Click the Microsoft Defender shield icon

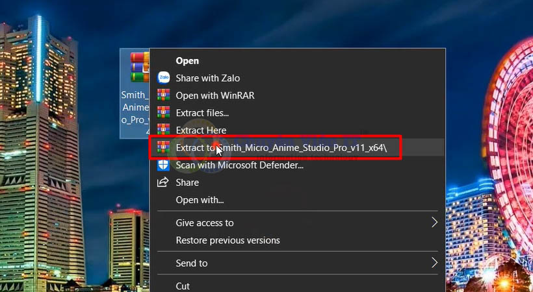164,165
